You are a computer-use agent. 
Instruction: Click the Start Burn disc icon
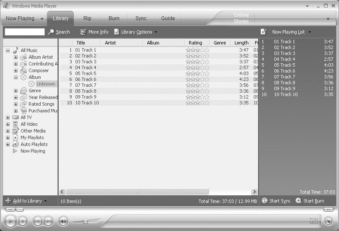point(299,201)
